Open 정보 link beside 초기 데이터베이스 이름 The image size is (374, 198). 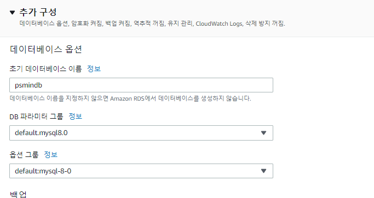click(94, 68)
